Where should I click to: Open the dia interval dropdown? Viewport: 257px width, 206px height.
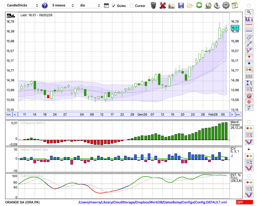coord(90,5)
